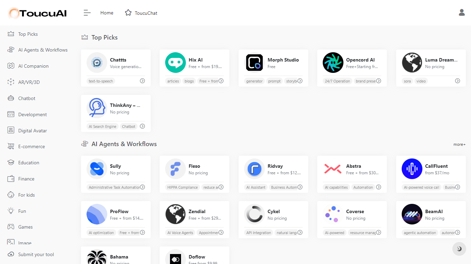Go to the Home menu item

(x=107, y=13)
